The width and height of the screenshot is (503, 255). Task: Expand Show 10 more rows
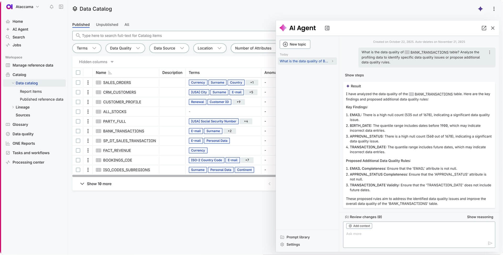point(96,184)
